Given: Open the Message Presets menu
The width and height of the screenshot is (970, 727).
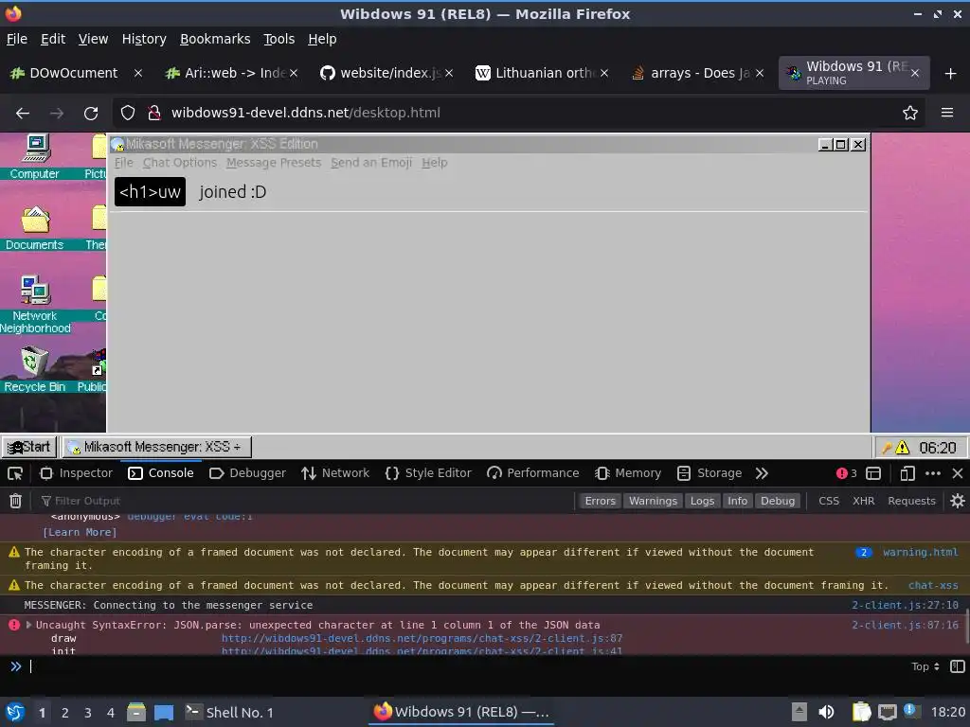Looking at the screenshot, I should point(274,163).
